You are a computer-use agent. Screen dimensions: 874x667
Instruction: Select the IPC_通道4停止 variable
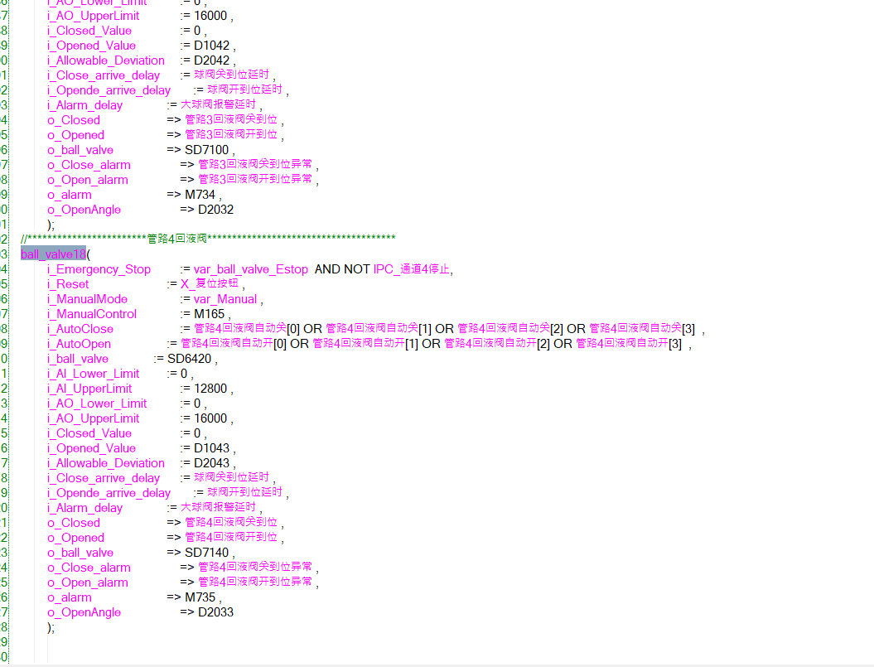tap(412, 269)
